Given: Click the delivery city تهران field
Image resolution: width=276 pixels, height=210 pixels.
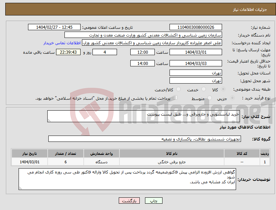Looking at the screenshot, I should click(196, 81).
